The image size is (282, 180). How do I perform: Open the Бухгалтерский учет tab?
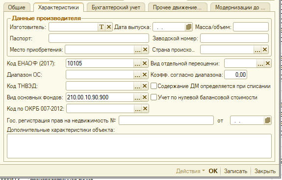click(x=116, y=7)
